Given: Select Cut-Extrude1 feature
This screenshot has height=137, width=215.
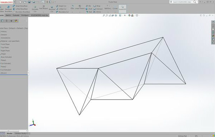Looking at the screenshot, I should pos(6,64).
